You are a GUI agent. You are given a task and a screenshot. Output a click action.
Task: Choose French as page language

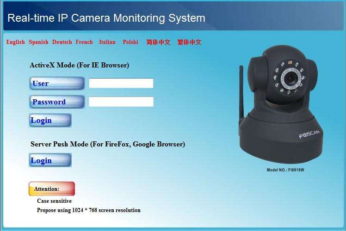[84, 42]
